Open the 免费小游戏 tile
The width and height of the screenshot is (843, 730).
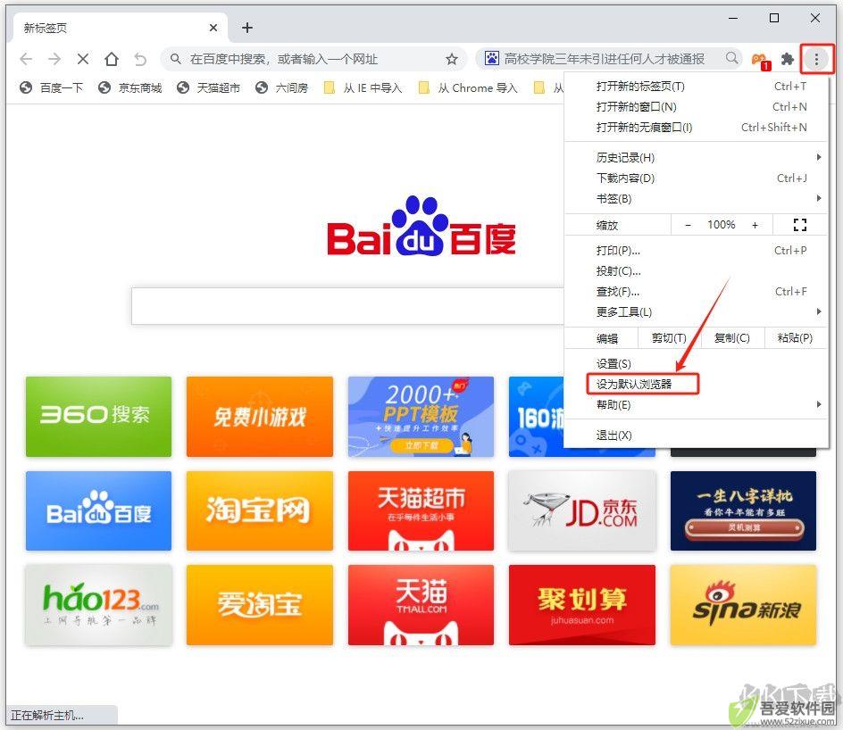(260, 417)
